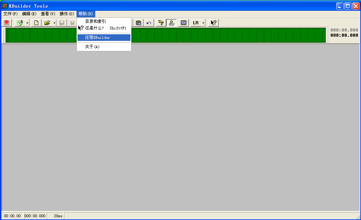Click the CD disc toolbar icon

[x=20, y=23]
